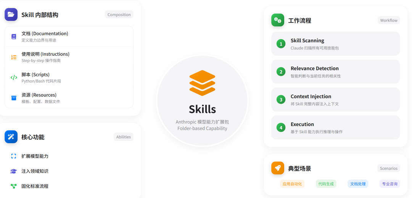This screenshot has width=412, height=198.
Task: Click the Folder-based Capability subtitle
Action: 202,128
